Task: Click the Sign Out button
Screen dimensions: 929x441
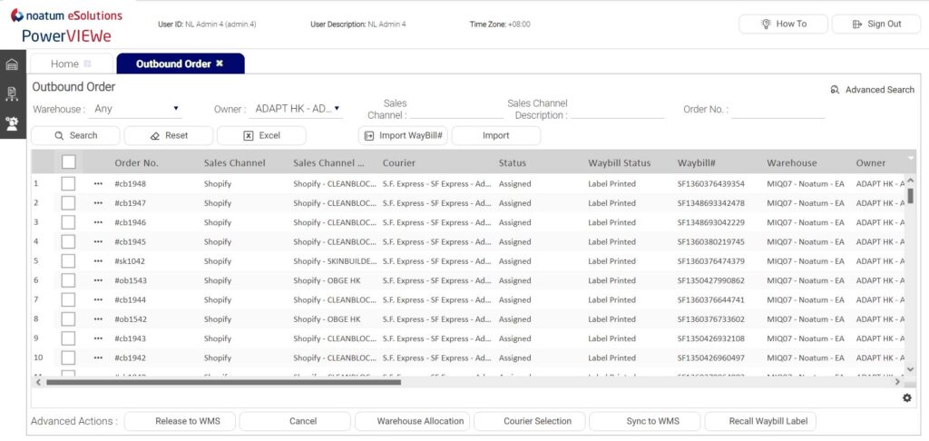Action: click(876, 24)
